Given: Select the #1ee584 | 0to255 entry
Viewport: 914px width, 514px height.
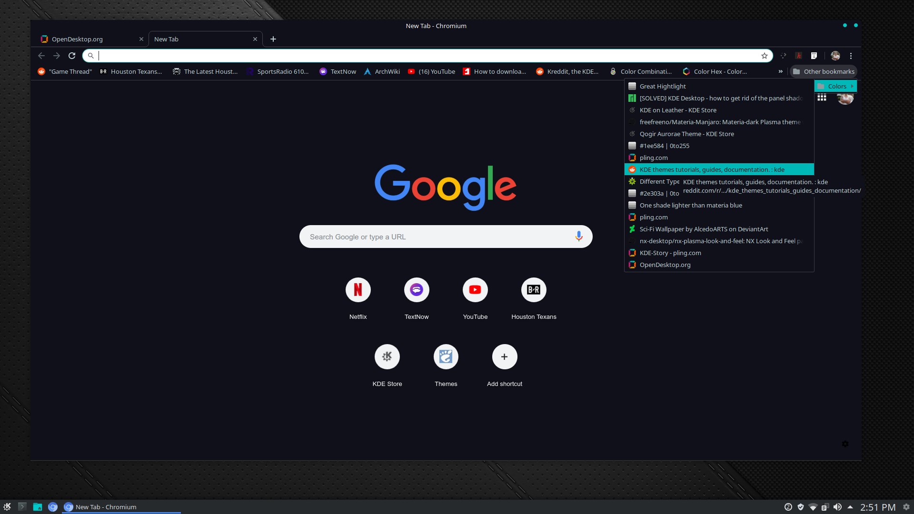Looking at the screenshot, I should [x=719, y=146].
